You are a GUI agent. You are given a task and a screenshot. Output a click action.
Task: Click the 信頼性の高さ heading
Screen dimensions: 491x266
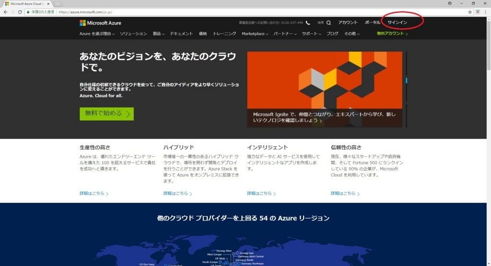346,147
